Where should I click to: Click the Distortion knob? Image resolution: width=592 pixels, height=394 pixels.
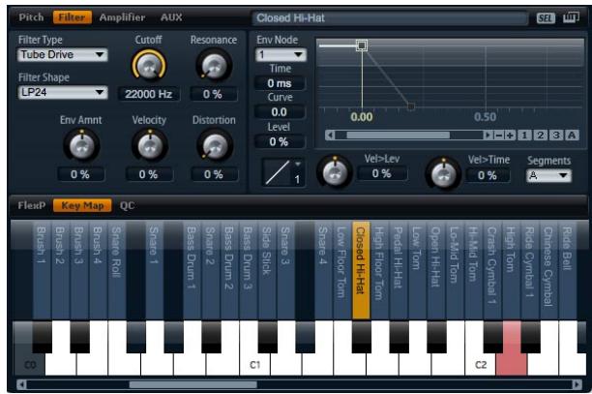215,145
